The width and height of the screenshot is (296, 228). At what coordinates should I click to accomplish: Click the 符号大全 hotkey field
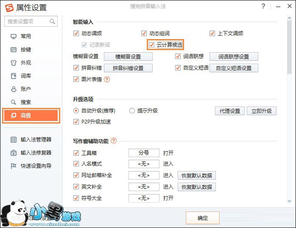pyautogui.click(x=144, y=198)
